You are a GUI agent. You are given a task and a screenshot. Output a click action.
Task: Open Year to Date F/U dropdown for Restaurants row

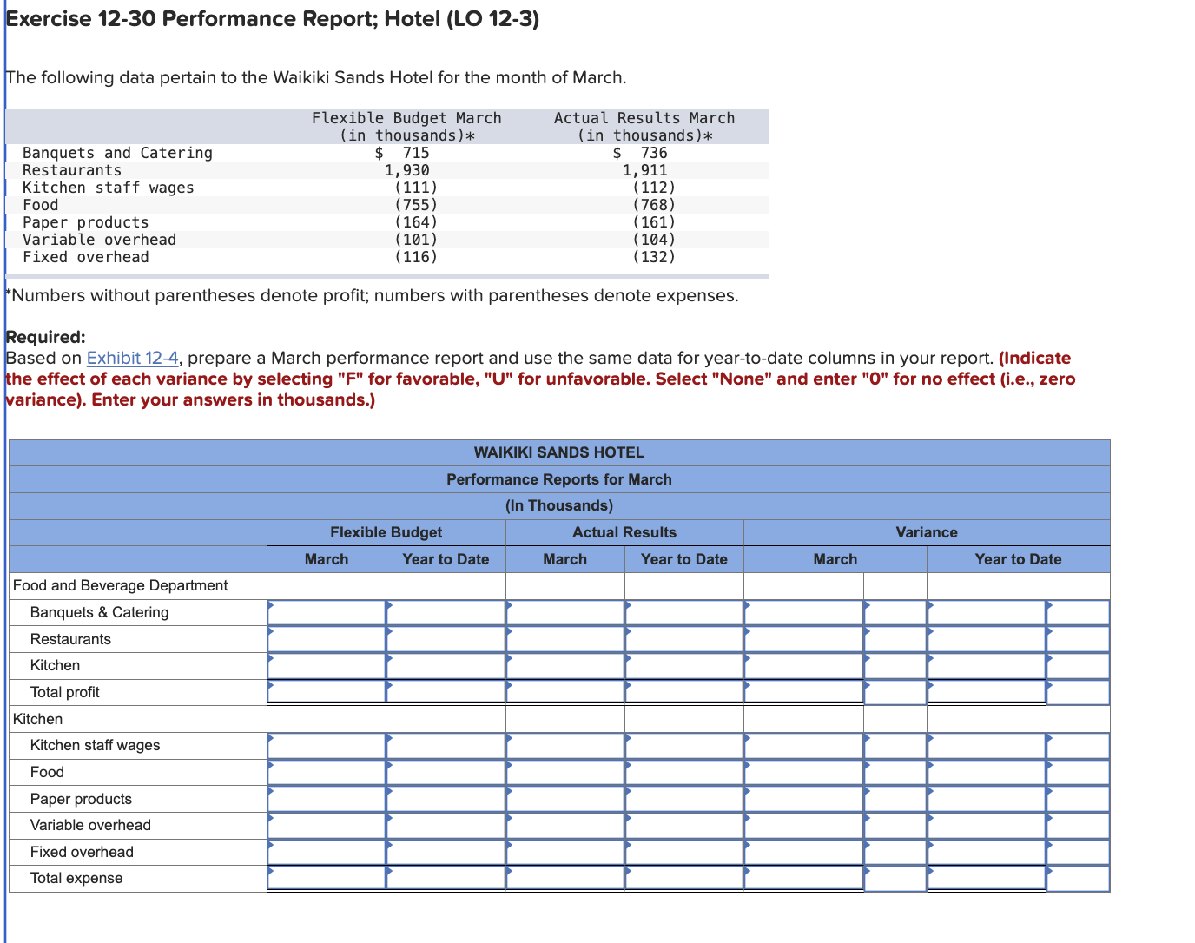1078,639
